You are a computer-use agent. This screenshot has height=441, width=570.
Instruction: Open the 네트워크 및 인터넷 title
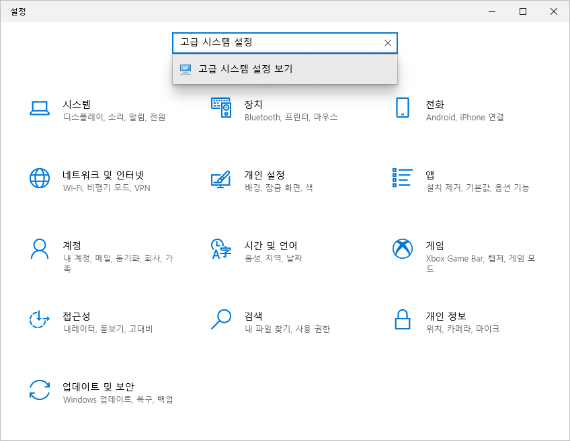click(x=104, y=175)
